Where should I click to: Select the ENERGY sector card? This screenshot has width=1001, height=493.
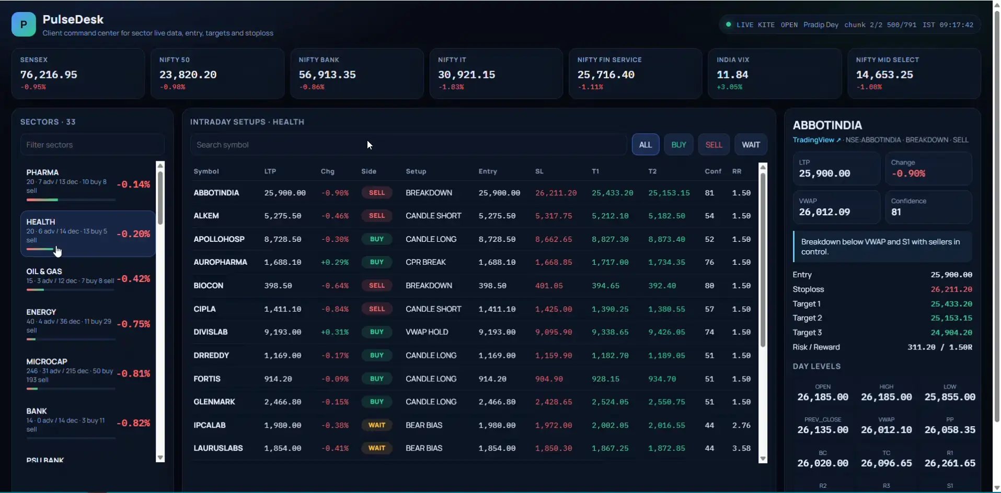(x=88, y=324)
